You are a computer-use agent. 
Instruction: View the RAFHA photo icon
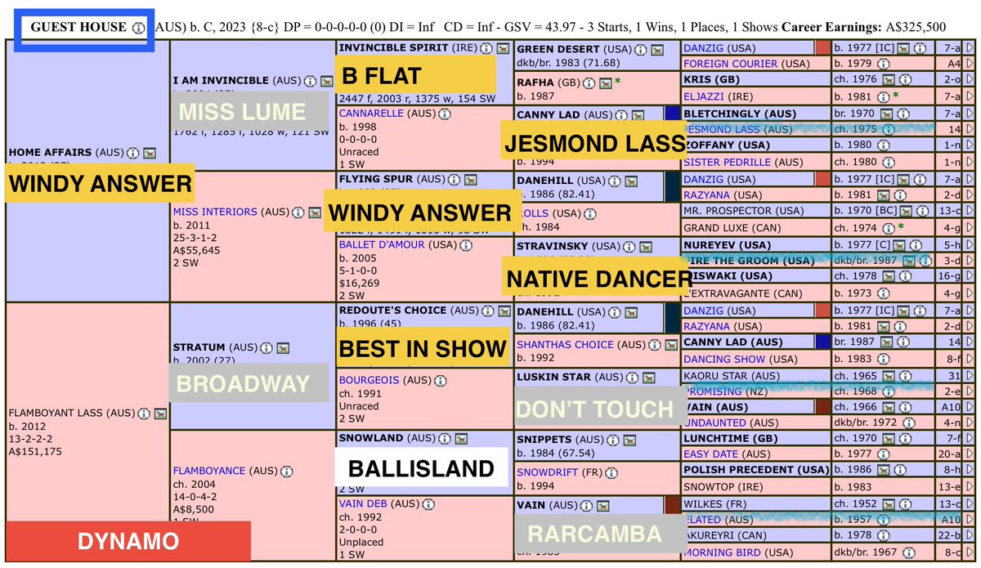pyautogui.click(x=606, y=83)
